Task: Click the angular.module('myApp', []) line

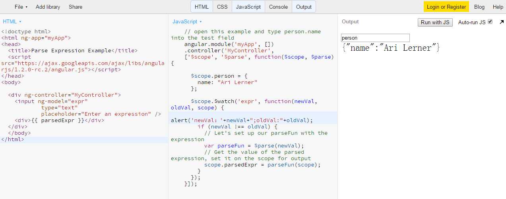Action: (229, 44)
